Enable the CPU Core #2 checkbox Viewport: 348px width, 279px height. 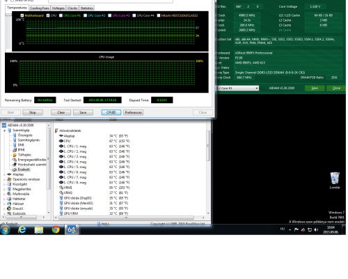85,15
